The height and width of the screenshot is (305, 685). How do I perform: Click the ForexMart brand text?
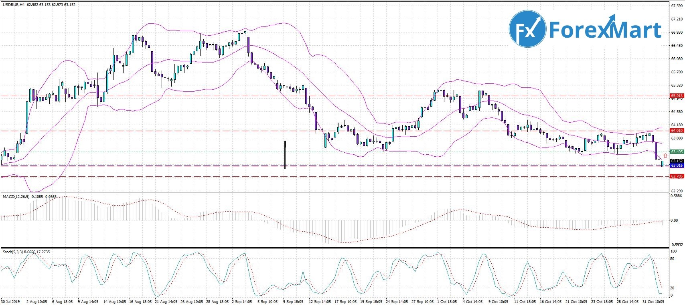(605, 30)
